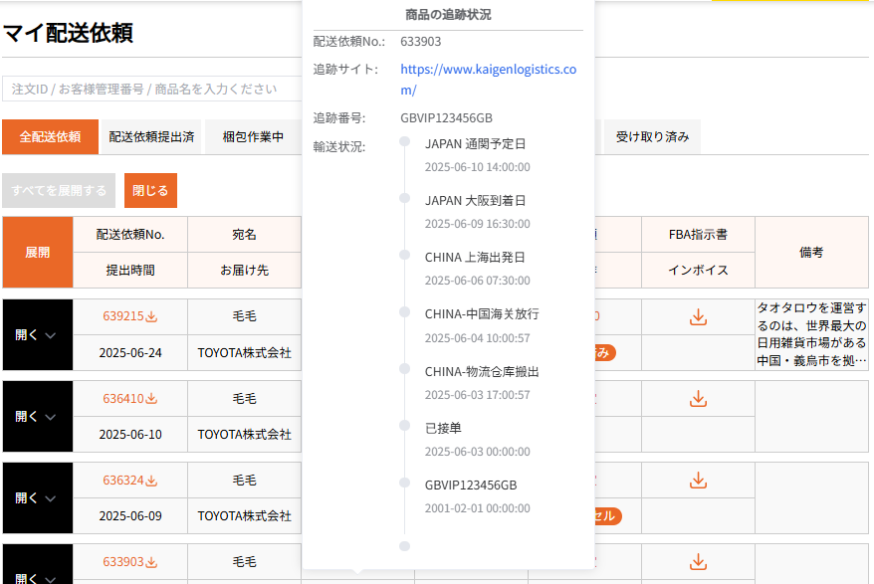This screenshot has height=584, width=874.
Task: Click the popup order number 633903
Action: pyautogui.click(x=421, y=42)
